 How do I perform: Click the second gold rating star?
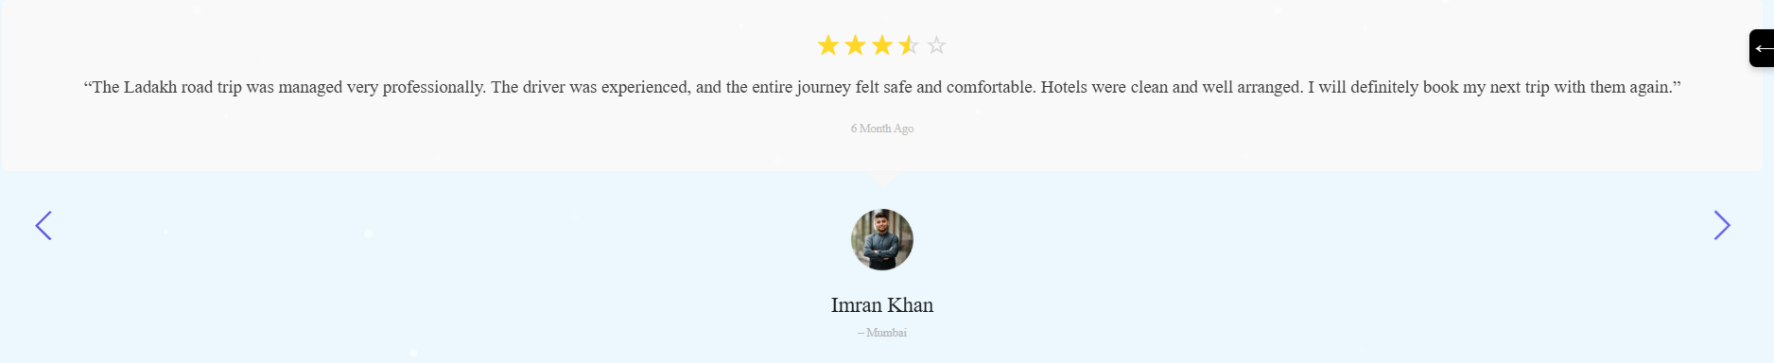point(855,44)
